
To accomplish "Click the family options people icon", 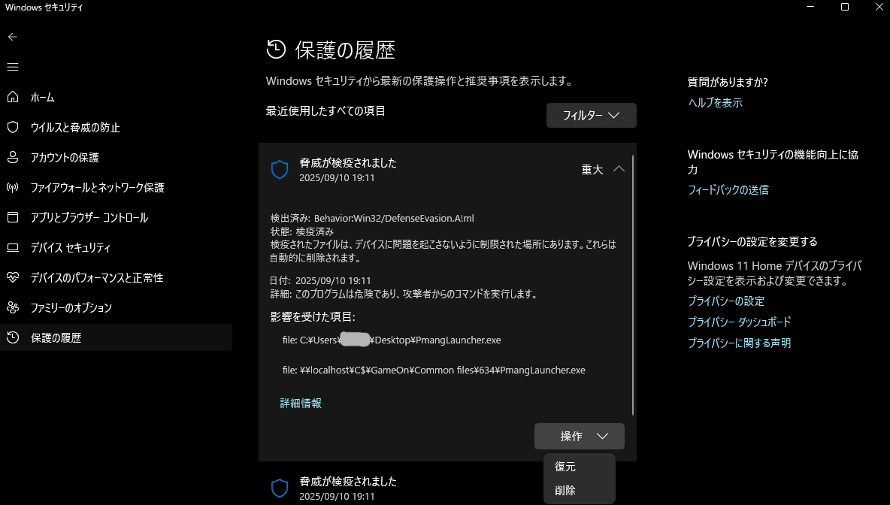I will [13, 307].
